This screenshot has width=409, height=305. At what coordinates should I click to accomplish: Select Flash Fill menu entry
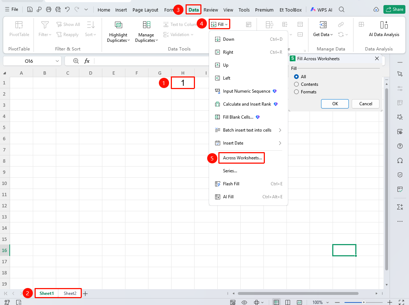248,184
